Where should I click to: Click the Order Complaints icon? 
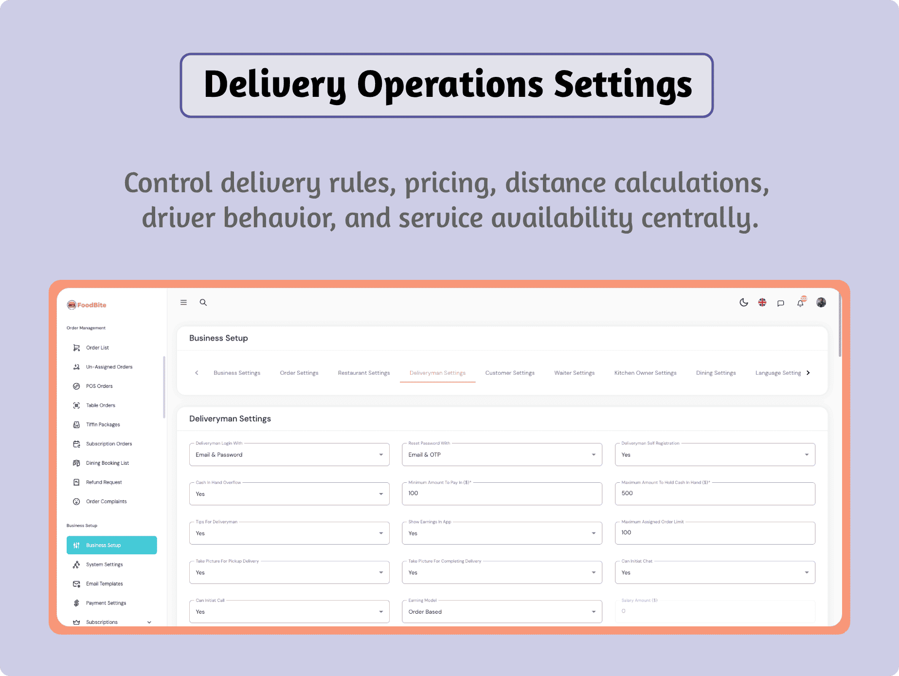pyautogui.click(x=76, y=501)
